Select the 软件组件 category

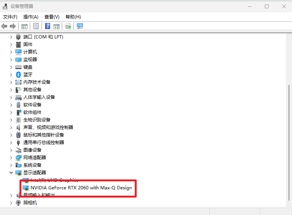coord(32,112)
